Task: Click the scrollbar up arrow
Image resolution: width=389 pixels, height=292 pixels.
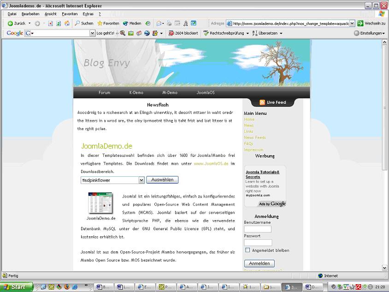Action: (x=384, y=42)
